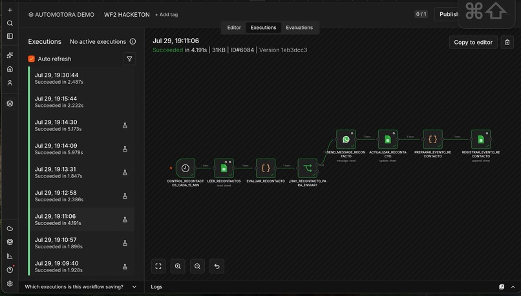
Task: Toggle sidebar panel layout icon
Action: point(10,36)
